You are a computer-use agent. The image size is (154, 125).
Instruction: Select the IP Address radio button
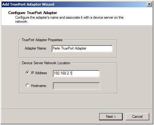coord(27,73)
